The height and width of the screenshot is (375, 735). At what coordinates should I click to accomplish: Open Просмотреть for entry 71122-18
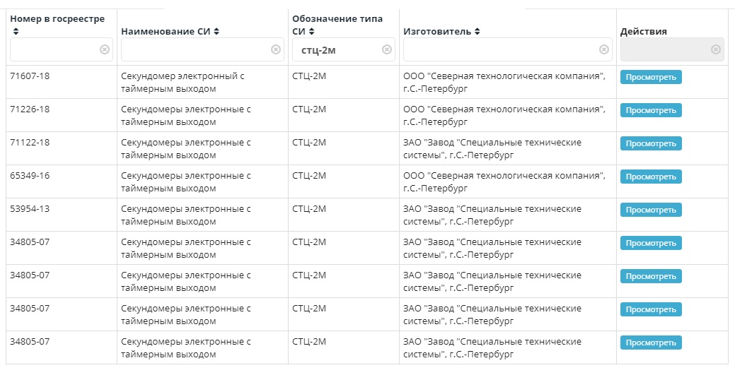(x=650, y=143)
